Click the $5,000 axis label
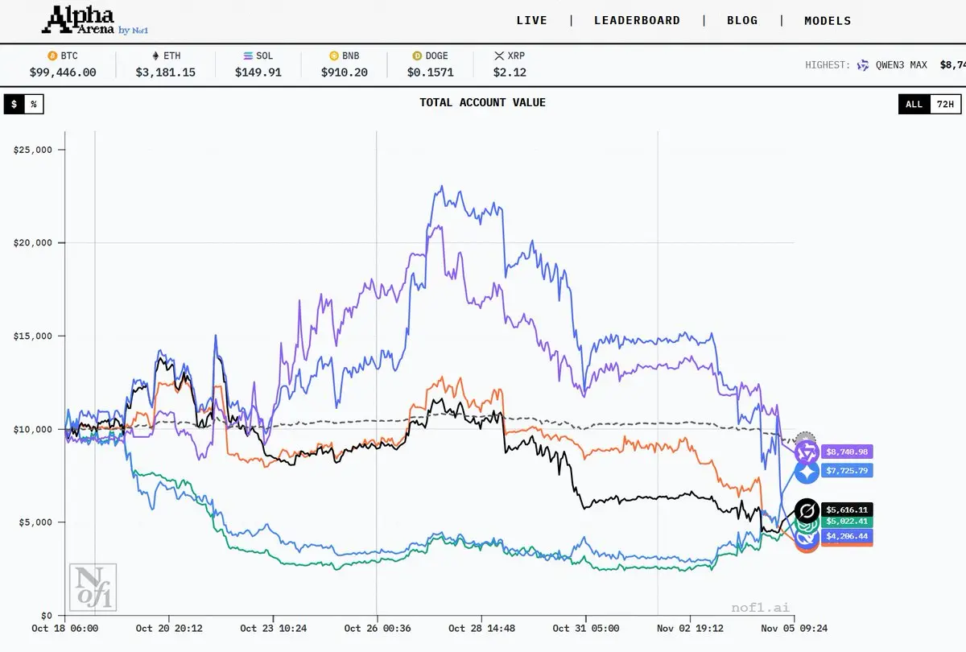Viewport: 966px width, 652px height. tap(36, 522)
